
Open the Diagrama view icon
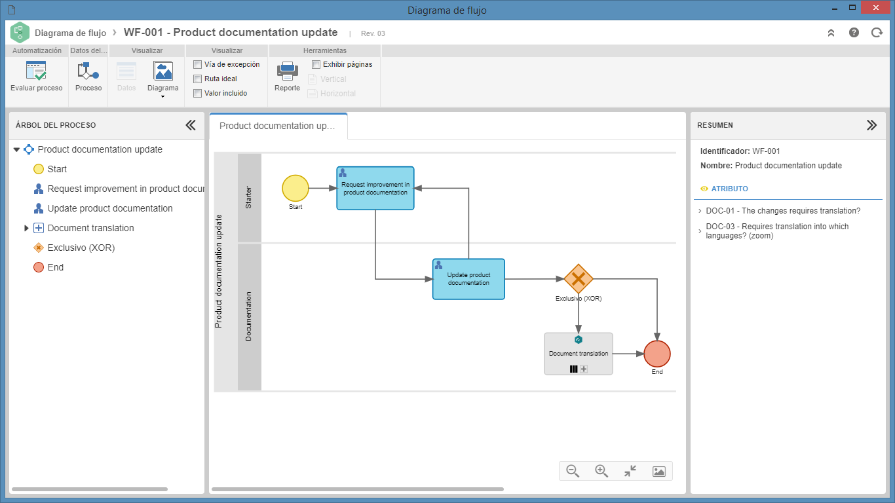(x=162, y=71)
